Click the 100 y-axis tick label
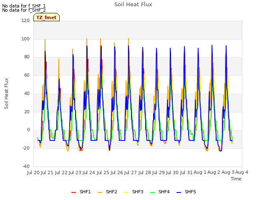Screen dimensions: 267x200 tap(25, 39)
